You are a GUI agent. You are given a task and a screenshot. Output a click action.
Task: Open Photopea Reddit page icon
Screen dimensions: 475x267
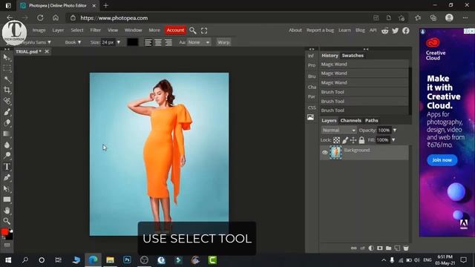(x=384, y=30)
